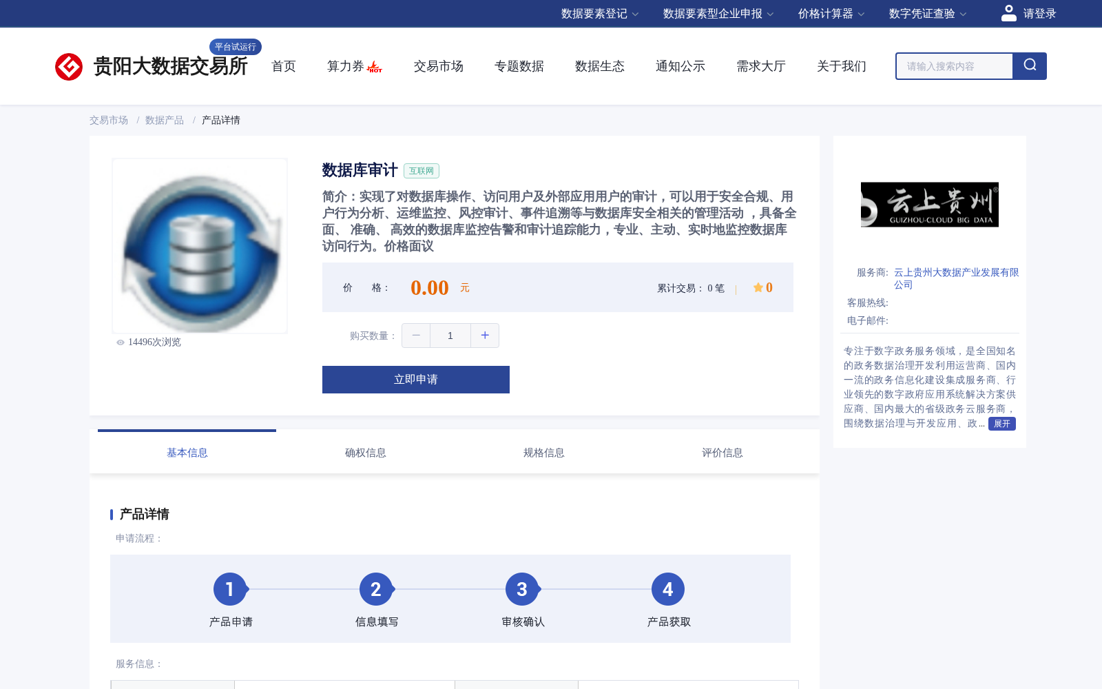This screenshot has width=1102, height=689.
Task: Open 算力券 navigation item
Action: [346, 66]
